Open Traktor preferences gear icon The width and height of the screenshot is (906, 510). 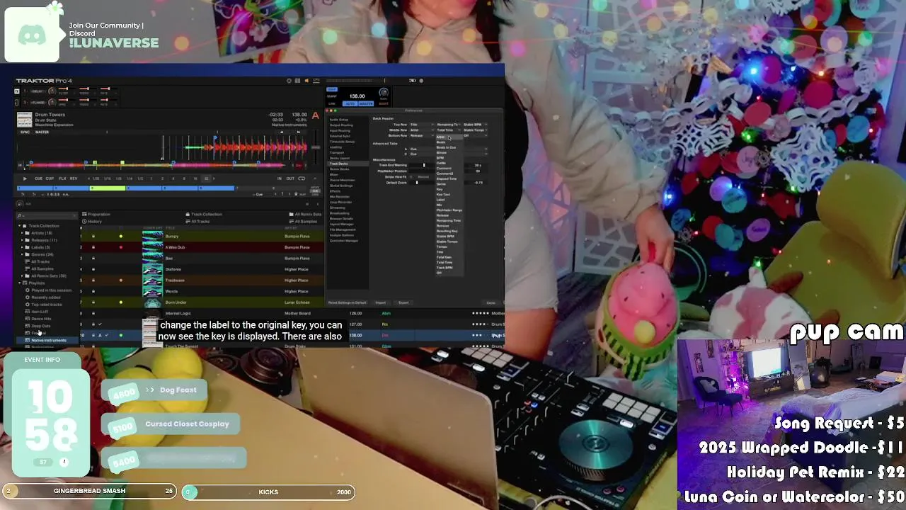289,81
